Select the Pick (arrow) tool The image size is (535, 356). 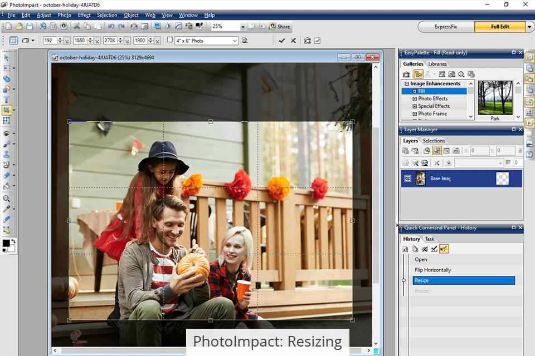tap(6, 58)
